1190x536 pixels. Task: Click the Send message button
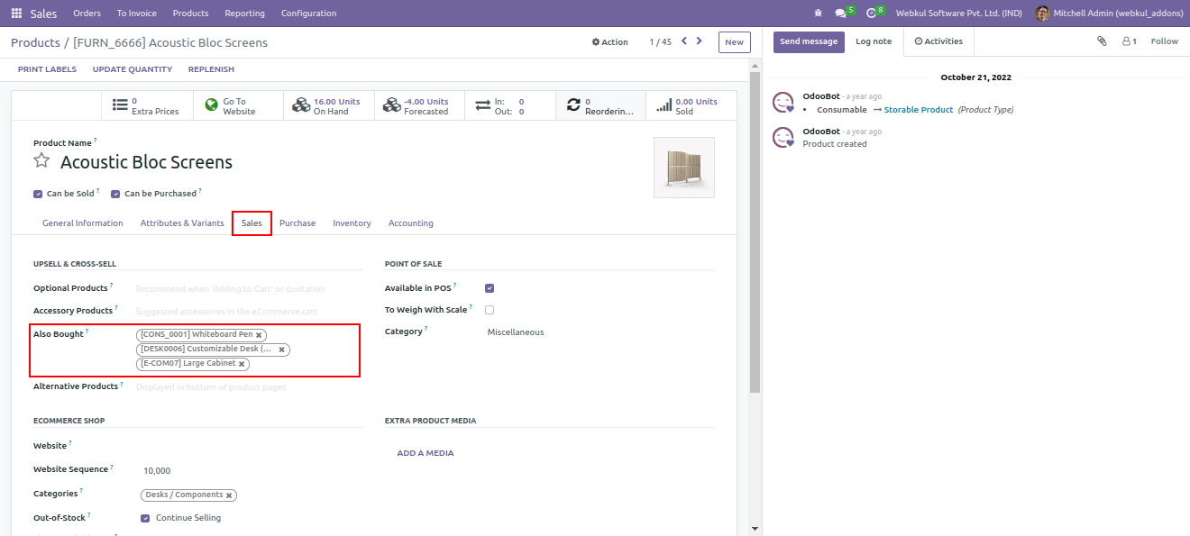coord(809,41)
